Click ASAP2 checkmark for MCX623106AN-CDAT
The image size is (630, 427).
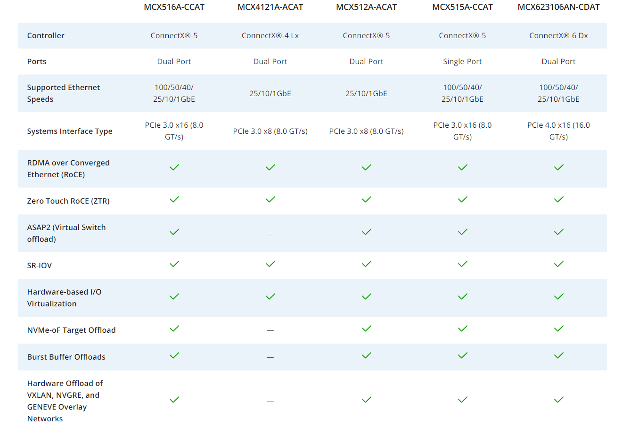(x=559, y=232)
